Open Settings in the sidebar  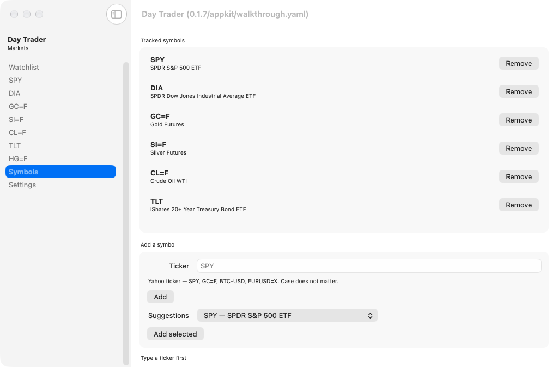point(60,185)
